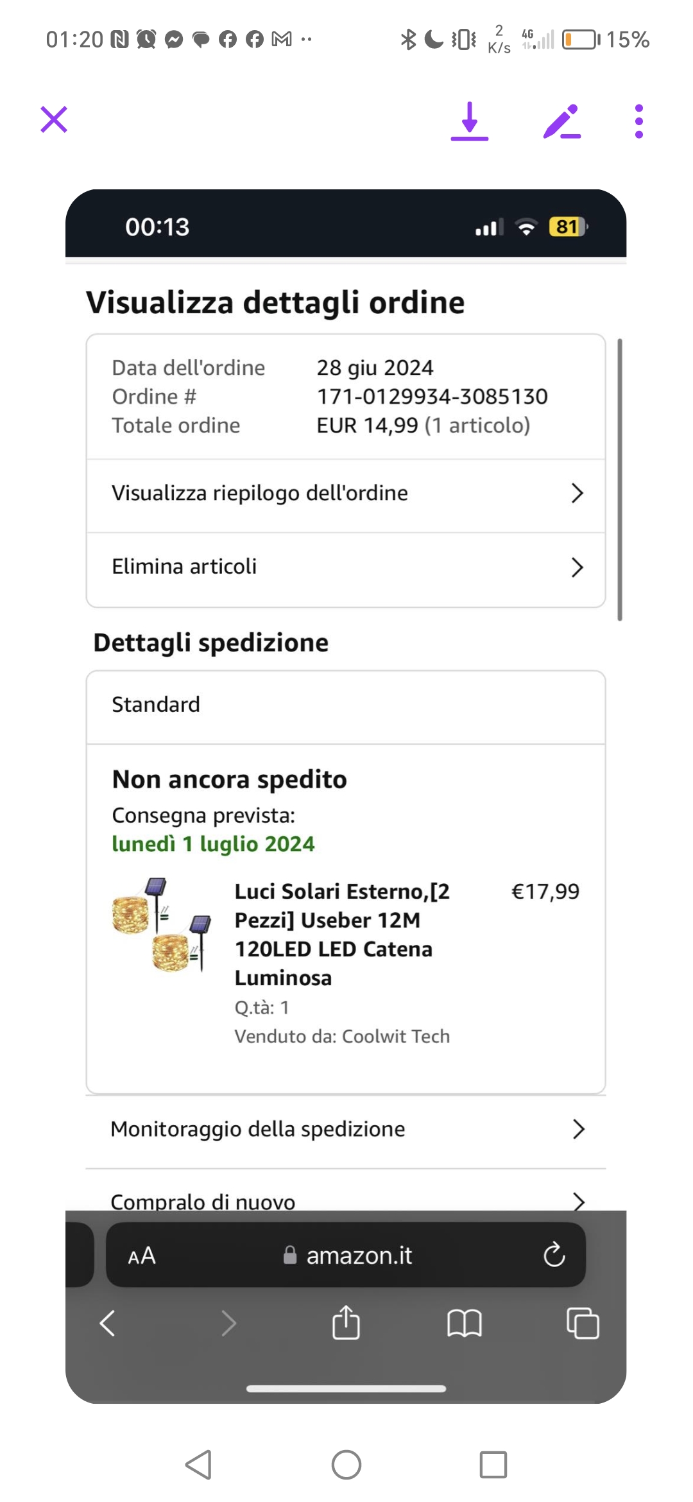Expand Visualizza riepilogo dell'ordine chevron

tap(577, 493)
